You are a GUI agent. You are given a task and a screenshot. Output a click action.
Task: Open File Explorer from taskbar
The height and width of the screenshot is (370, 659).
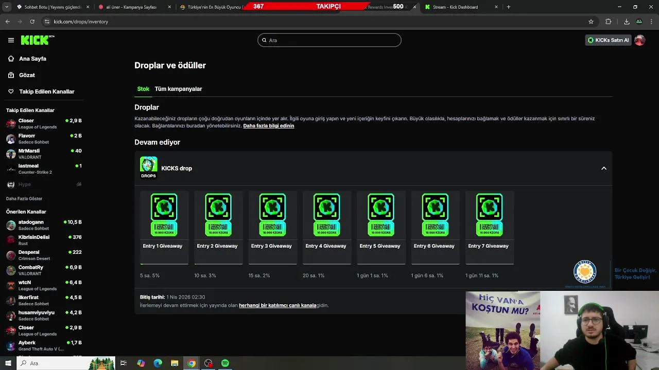point(175,363)
